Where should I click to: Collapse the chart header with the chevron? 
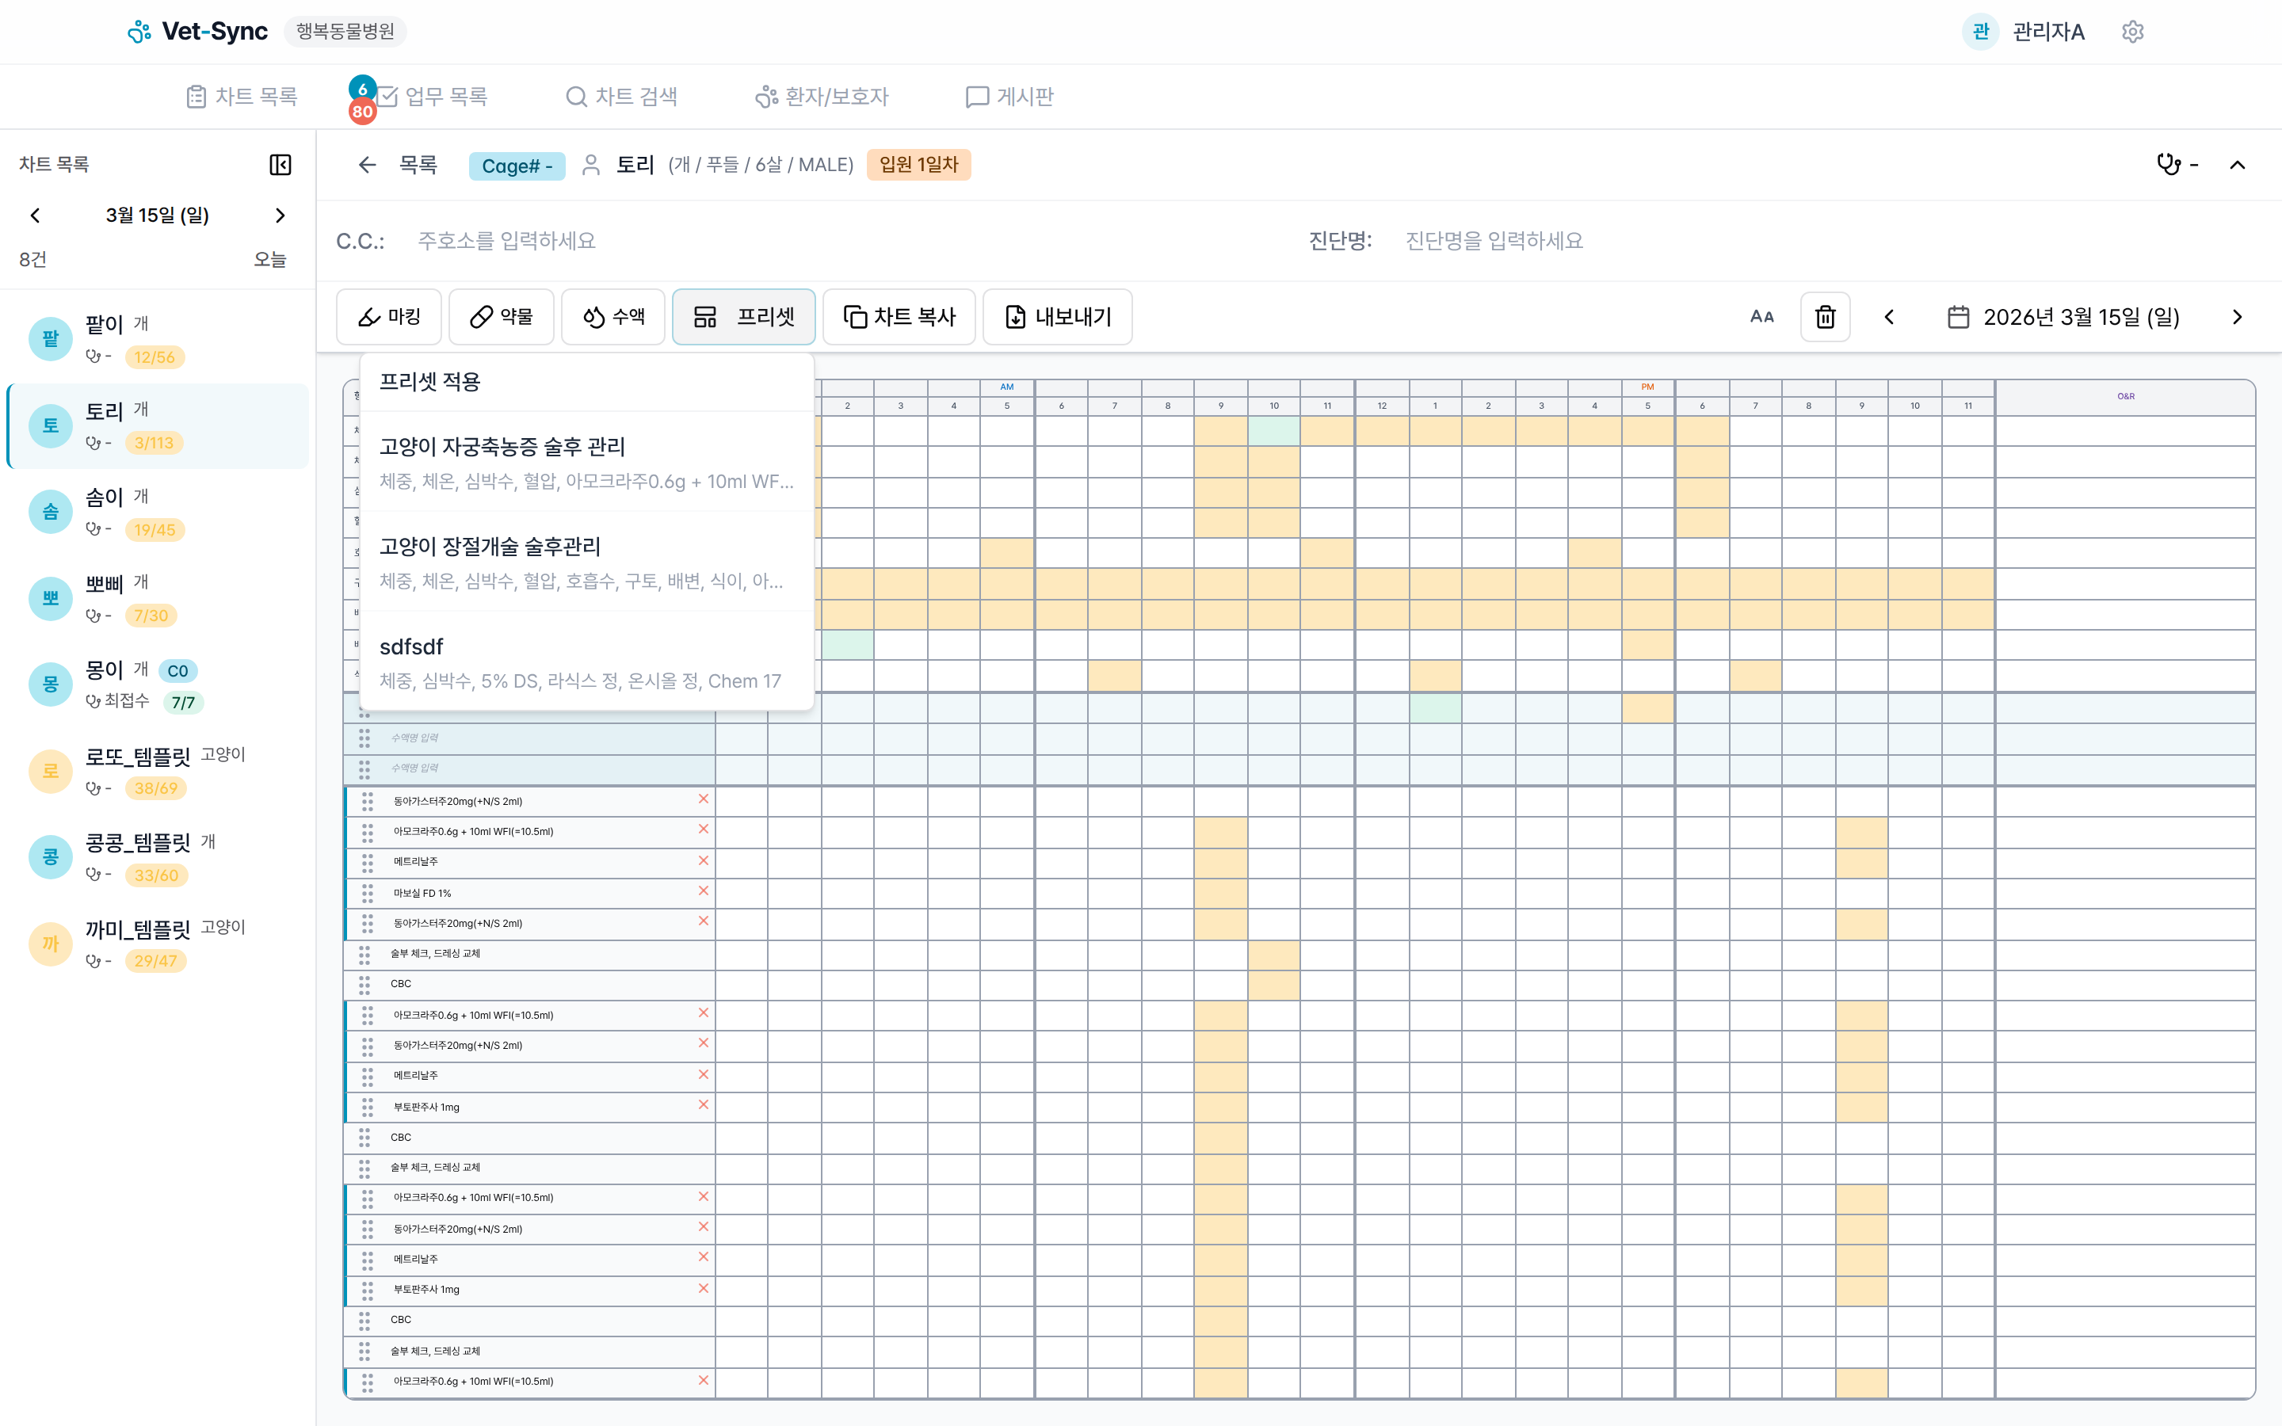click(2238, 164)
